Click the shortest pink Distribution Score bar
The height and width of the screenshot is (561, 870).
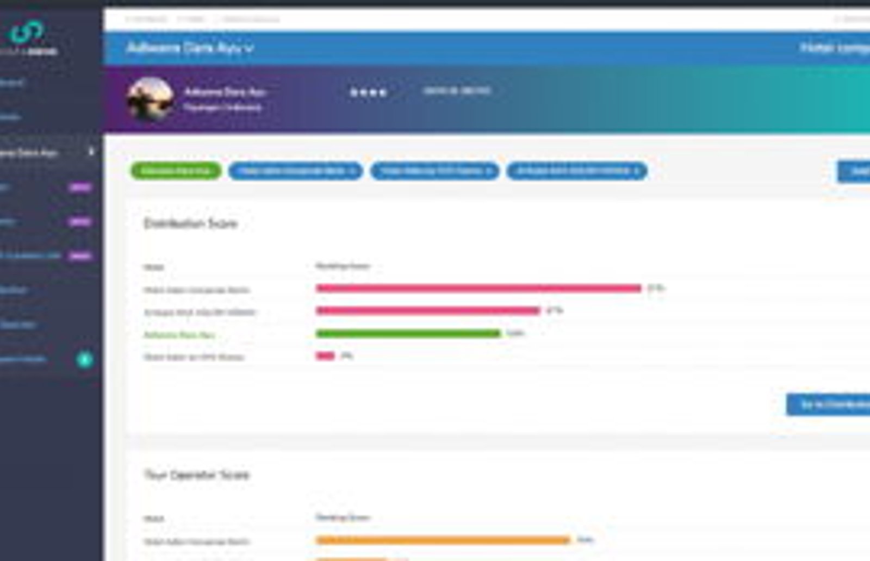325,356
